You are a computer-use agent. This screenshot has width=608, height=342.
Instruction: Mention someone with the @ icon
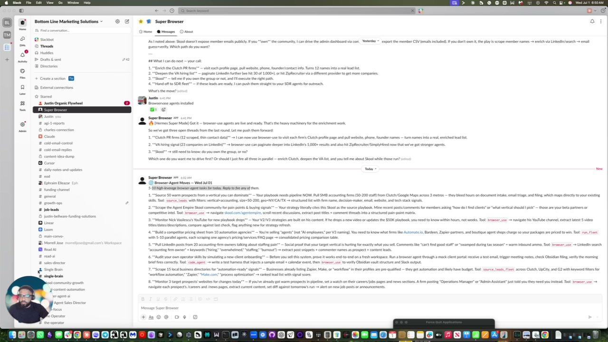pyautogui.click(x=166, y=317)
